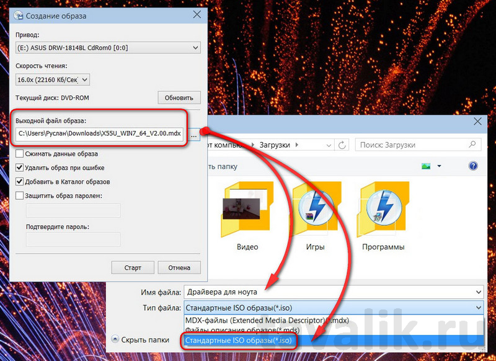496x361 pixels.
Task: Open the read speed dropdown 16.0x
Action: tap(53, 80)
